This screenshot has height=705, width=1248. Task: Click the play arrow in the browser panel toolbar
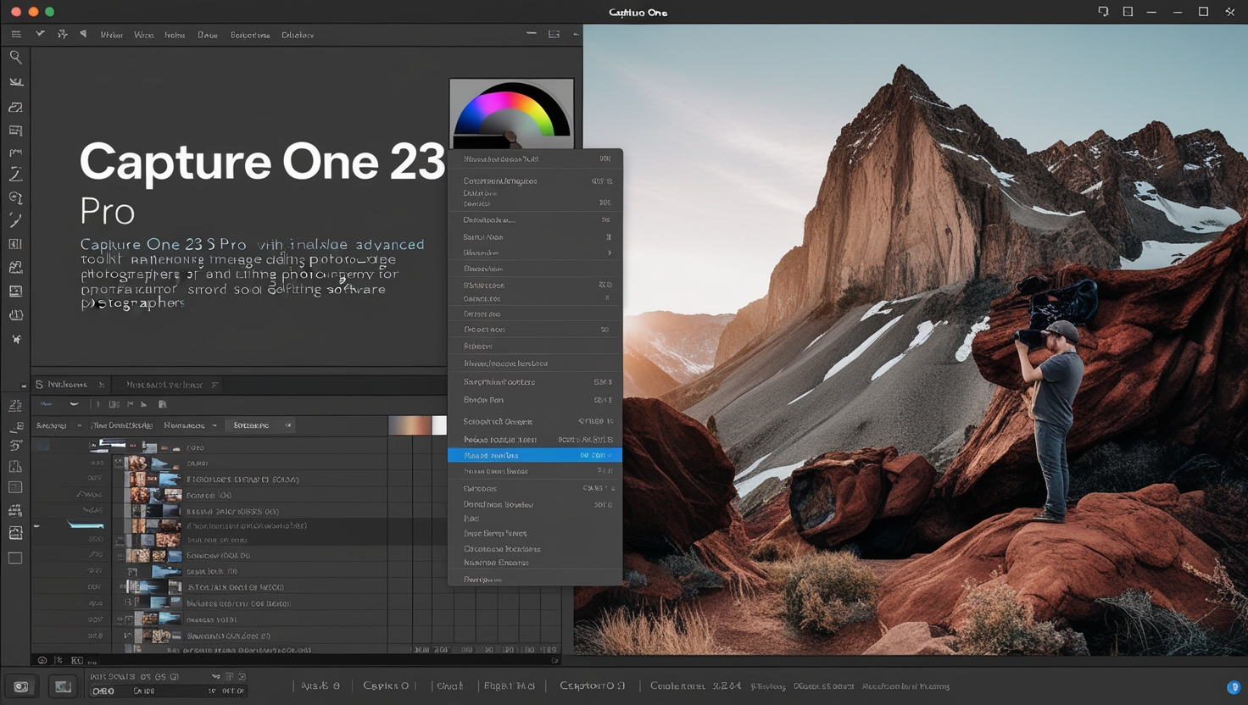[x=144, y=404]
